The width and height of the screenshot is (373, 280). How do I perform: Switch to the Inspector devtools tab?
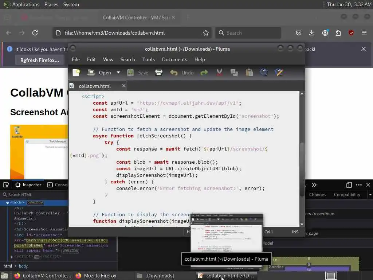point(28,185)
